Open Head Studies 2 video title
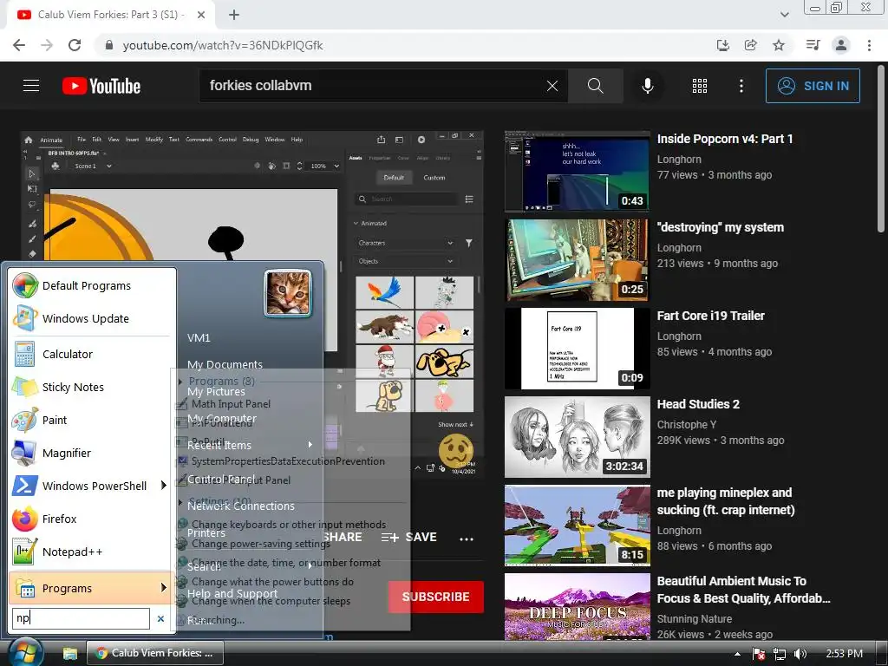 tap(698, 404)
